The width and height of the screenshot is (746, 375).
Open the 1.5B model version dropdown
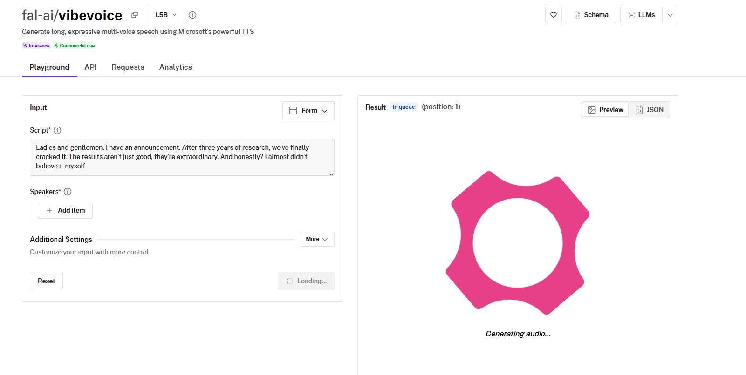165,15
